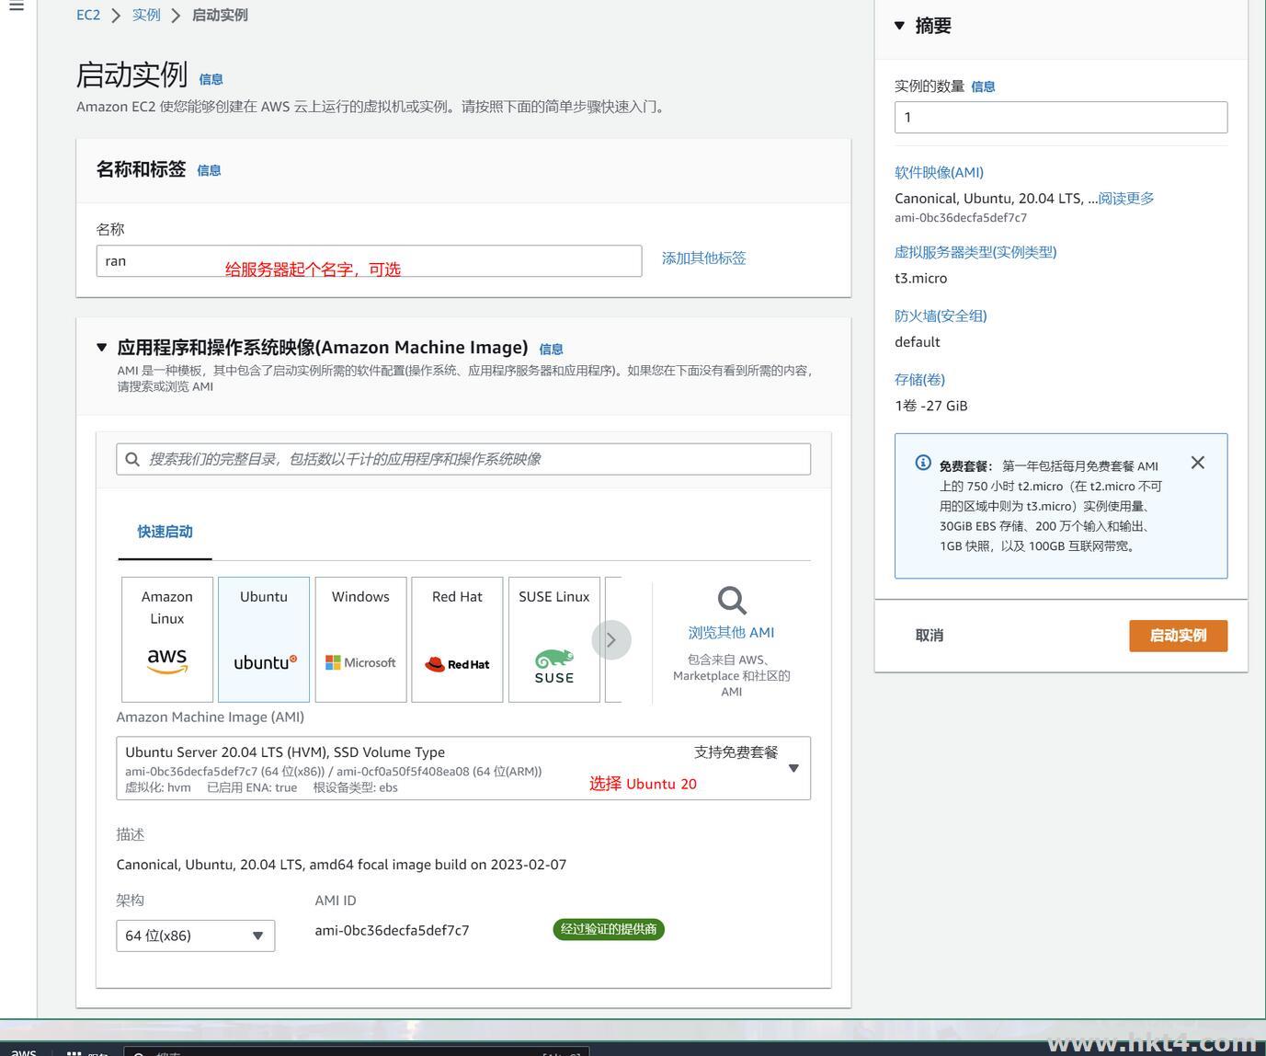The height and width of the screenshot is (1056, 1266).
Task: Open 防火墙(安全组) summary link
Action: coord(941,316)
